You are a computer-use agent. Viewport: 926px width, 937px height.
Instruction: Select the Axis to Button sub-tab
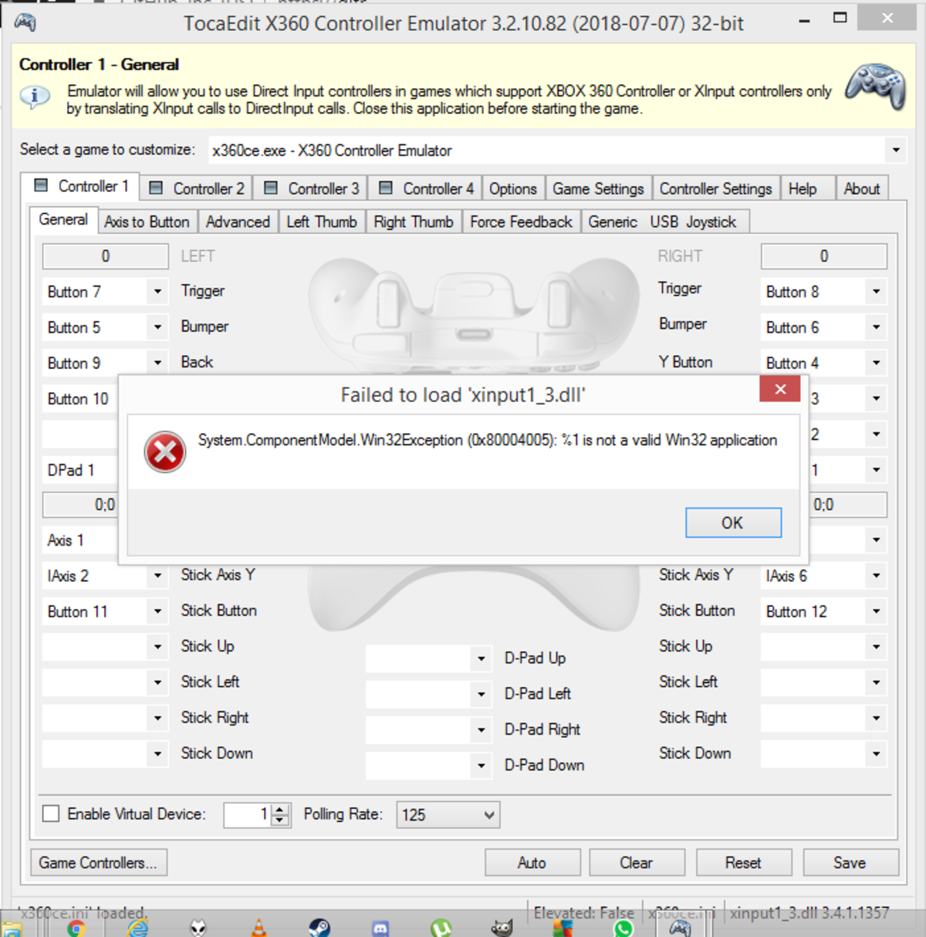point(147,222)
